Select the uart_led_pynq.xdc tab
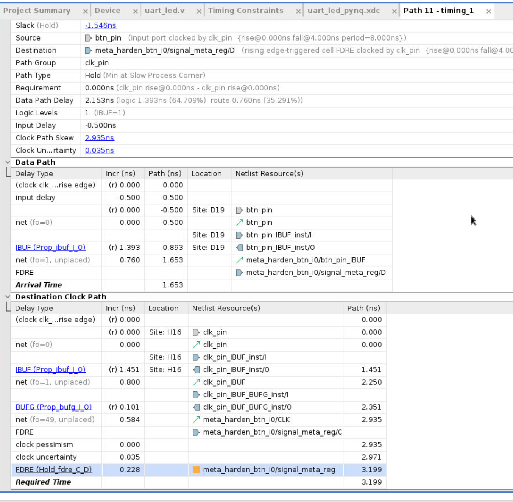This screenshot has width=513, height=502. click(x=344, y=11)
